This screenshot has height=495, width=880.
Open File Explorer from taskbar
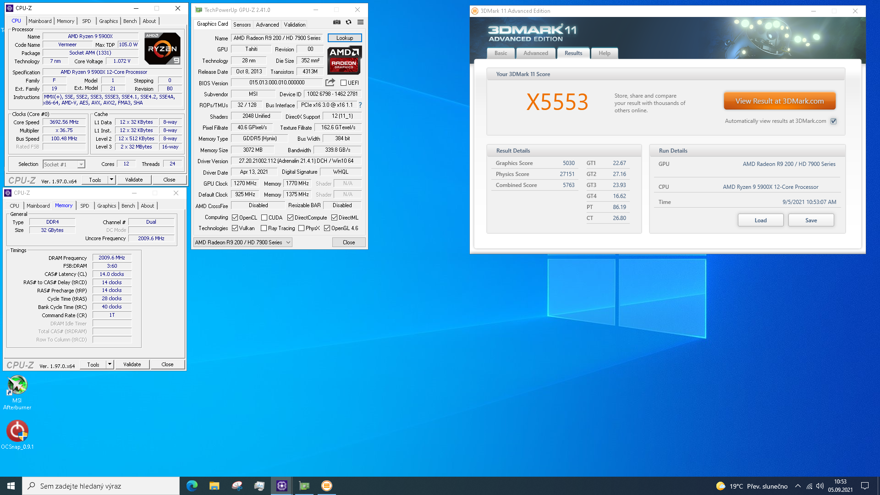point(214,486)
